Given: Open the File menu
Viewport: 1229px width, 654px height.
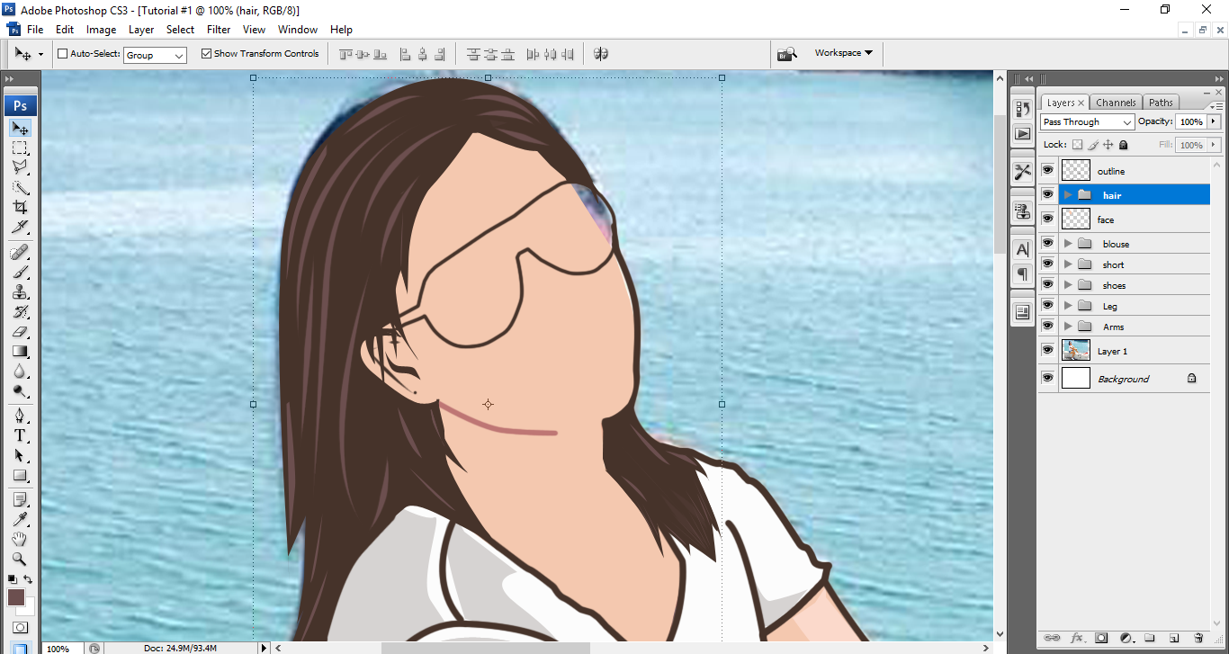Looking at the screenshot, I should pos(35,30).
